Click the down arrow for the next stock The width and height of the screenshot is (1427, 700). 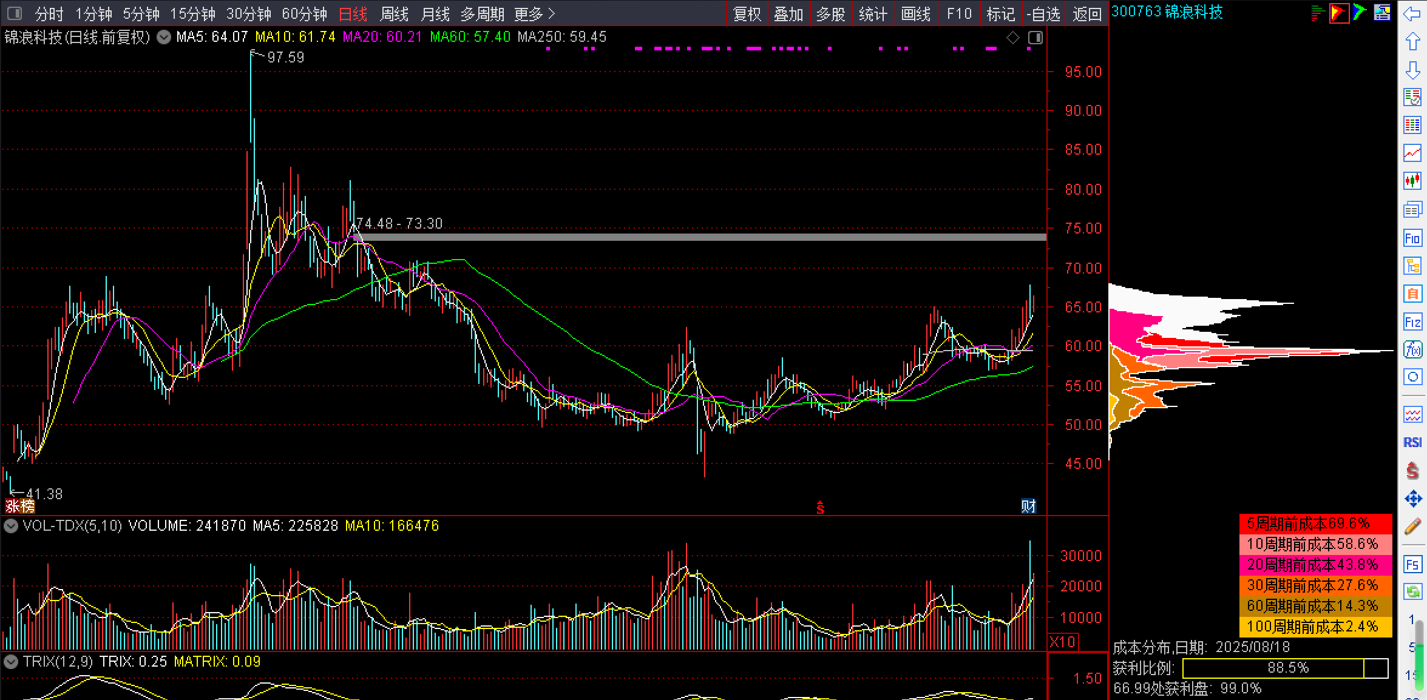(x=1412, y=69)
